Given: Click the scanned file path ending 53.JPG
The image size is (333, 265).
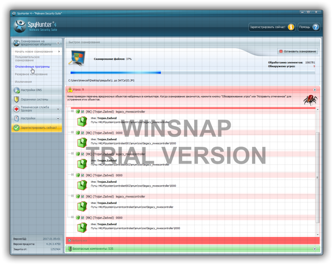Looking at the screenshot, I should click(102, 80).
